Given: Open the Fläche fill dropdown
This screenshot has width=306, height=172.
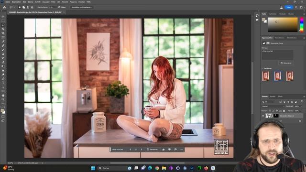Looking at the screenshot, I should (302, 111).
